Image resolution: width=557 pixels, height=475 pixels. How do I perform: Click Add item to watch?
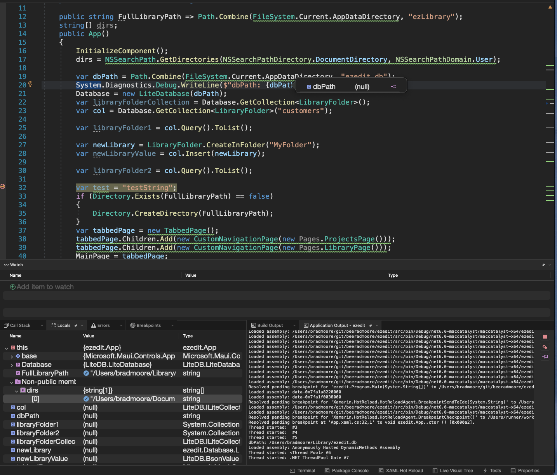[x=42, y=287]
